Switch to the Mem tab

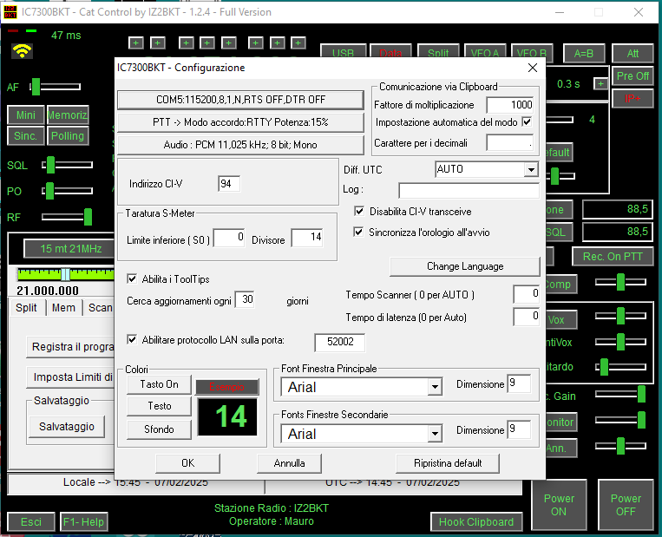coord(63,307)
